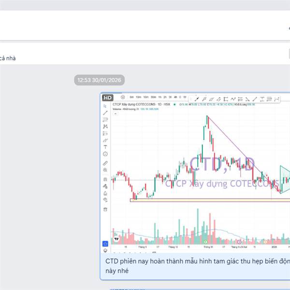
Task: Select date range tool at toolbar end
Action: pos(276,99)
